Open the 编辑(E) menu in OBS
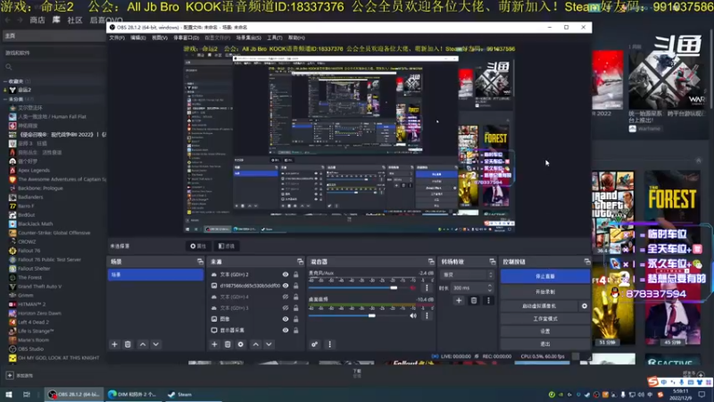The height and width of the screenshot is (402, 714). click(x=138, y=38)
